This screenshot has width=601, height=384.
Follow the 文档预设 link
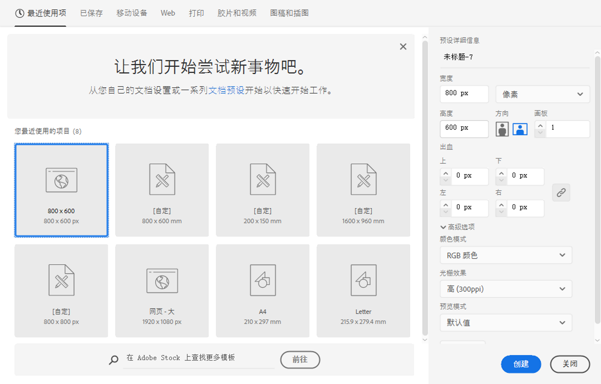[x=227, y=90]
